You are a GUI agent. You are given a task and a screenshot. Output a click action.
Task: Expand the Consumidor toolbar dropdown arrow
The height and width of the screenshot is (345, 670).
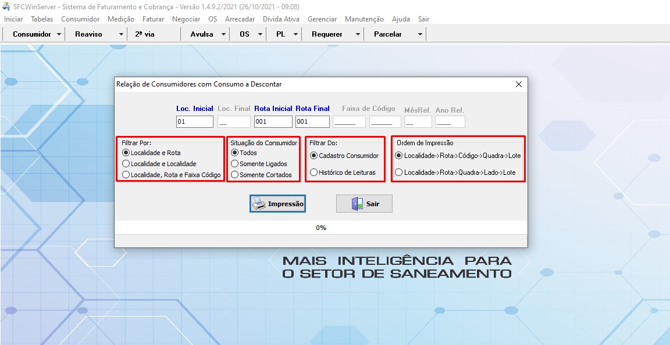59,34
